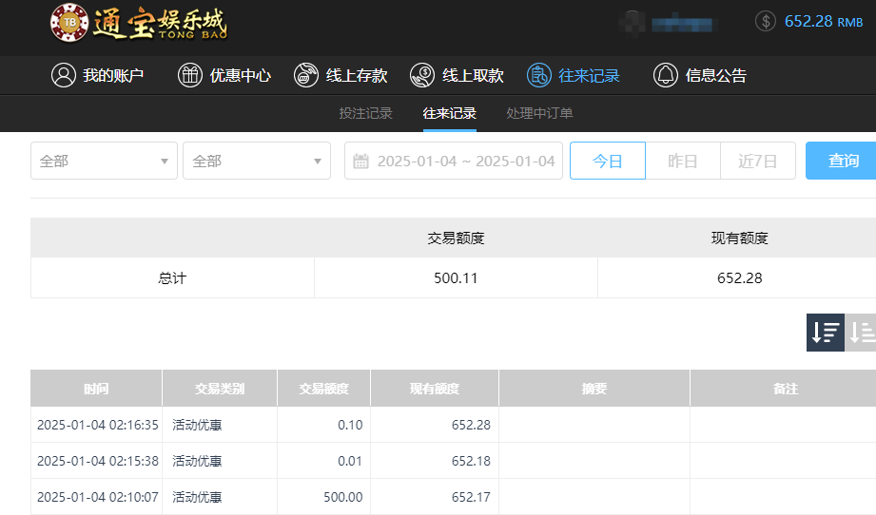Expand the second 全部 filter dropdown
This screenshot has height=515, width=876.
pos(257,162)
